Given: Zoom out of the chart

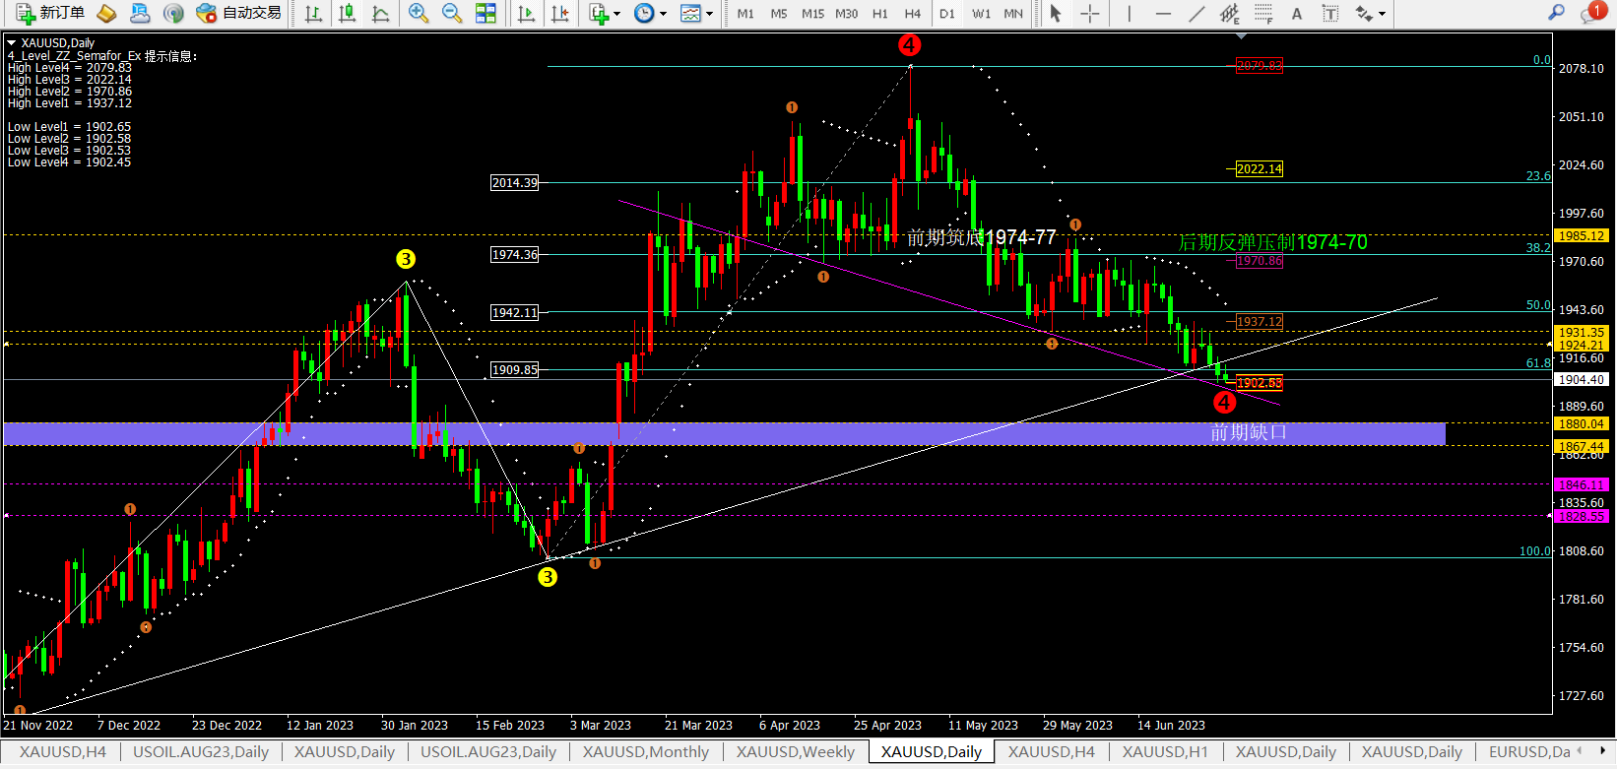Looking at the screenshot, I should pyautogui.click(x=452, y=13).
